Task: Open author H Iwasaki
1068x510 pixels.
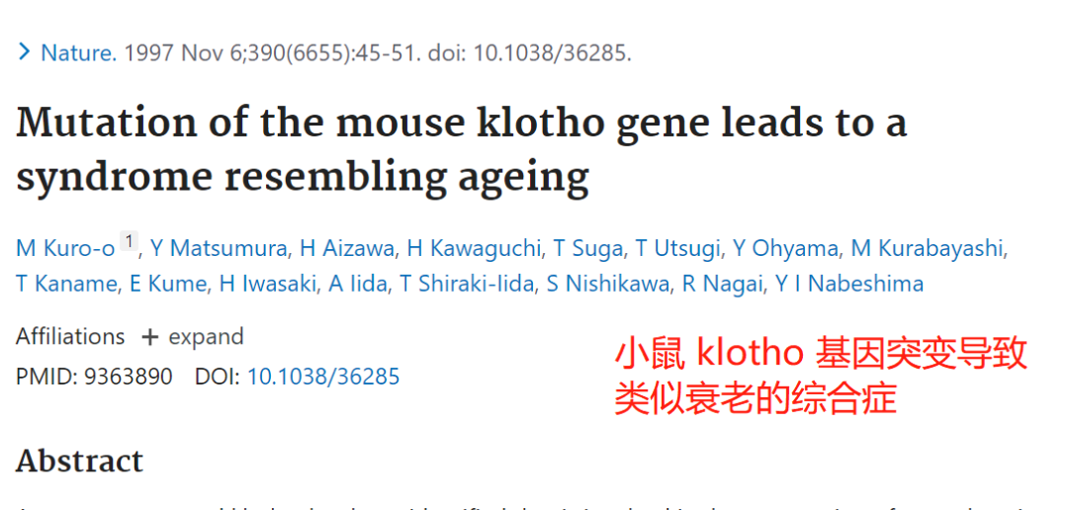Action: click(x=268, y=284)
